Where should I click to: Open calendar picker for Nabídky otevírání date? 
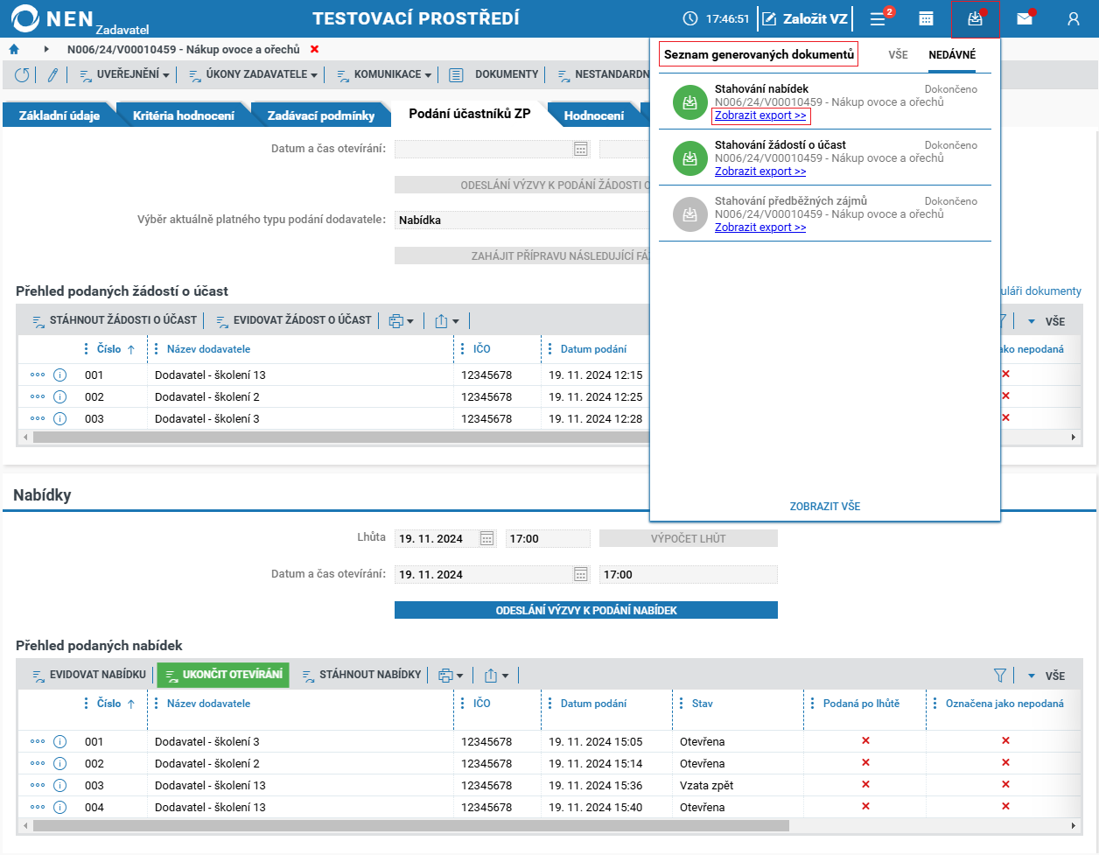tap(581, 574)
